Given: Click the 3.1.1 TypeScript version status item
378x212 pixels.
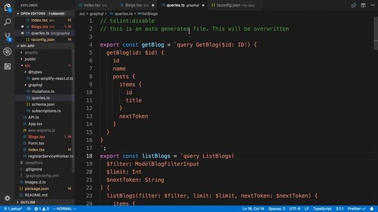Looking at the screenshot, I should [340, 208].
